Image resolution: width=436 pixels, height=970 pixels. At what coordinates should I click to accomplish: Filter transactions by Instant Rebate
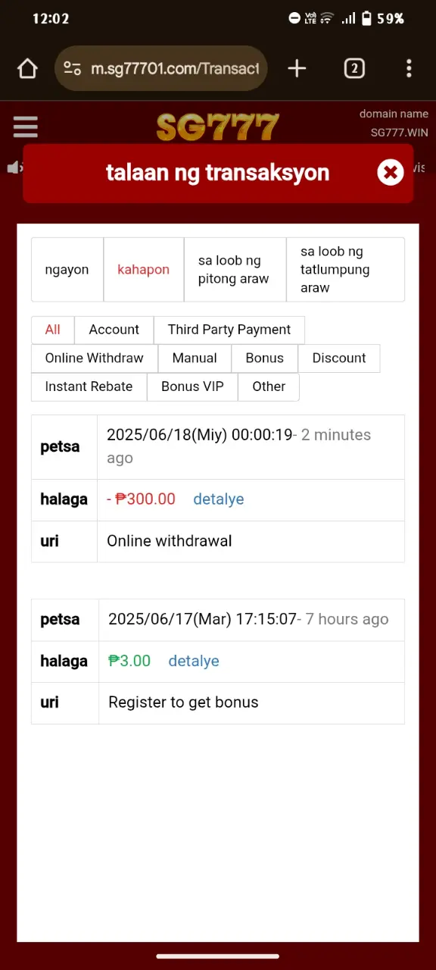pos(89,386)
